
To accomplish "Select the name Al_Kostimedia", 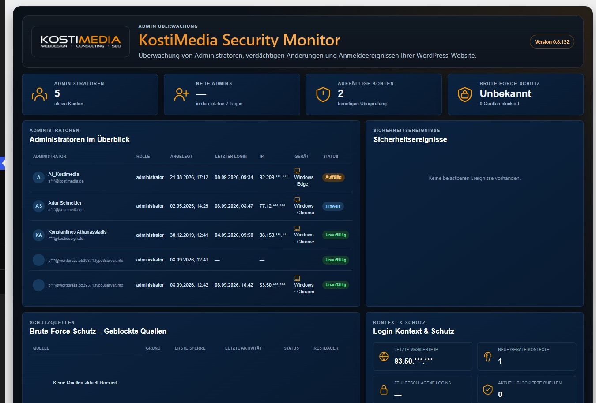I will point(64,174).
